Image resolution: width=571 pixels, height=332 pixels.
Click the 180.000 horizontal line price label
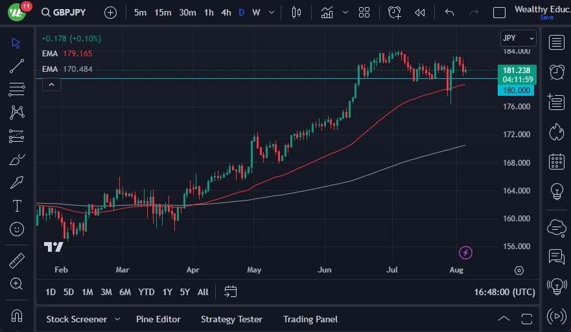pyautogui.click(x=517, y=91)
